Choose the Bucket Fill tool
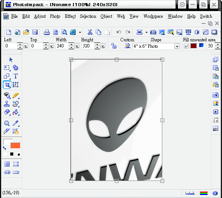The height and width of the screenshot is (198, 222). pyautogui.click(x=16, y=112)
